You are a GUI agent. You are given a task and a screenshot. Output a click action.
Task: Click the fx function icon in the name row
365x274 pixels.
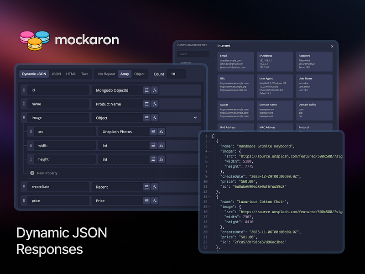click(155, 104)
